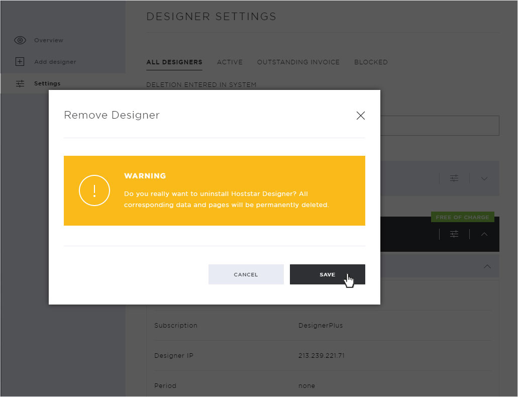The width and height of the screenshot is (518, 397).
Task: Click the WARNING heading text
Action: point(145,176)
